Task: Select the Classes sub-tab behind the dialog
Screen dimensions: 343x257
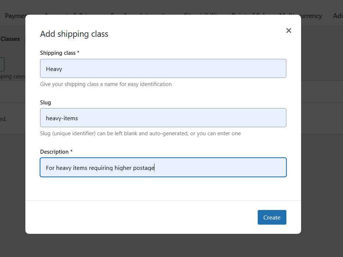Action: click(x=10, y=39)
